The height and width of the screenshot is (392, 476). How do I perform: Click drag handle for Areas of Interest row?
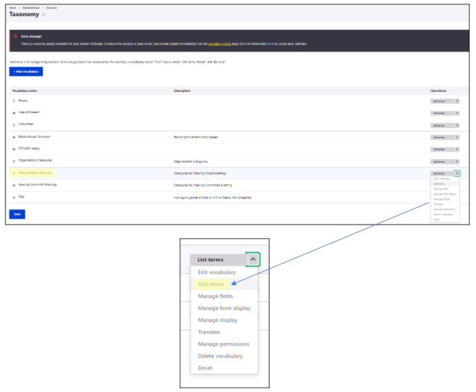pyautogui.click(x=14, y=113)
